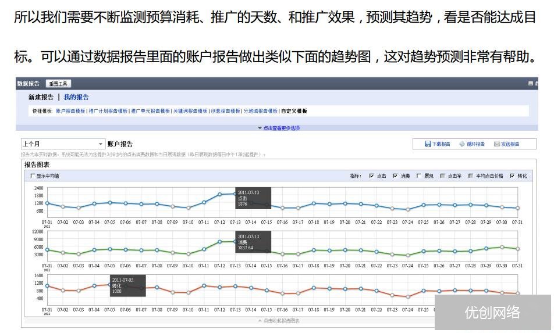The image size is (554, 333).
Task: Click the 2011-07-13 消费 7837.64 tooltip
Action: (x=253, y=242)
